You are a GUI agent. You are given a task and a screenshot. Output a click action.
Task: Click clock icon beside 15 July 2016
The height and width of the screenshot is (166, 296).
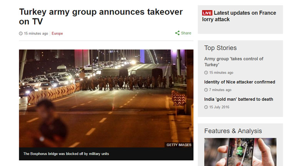pyautogui.click(x=206, y=107)
